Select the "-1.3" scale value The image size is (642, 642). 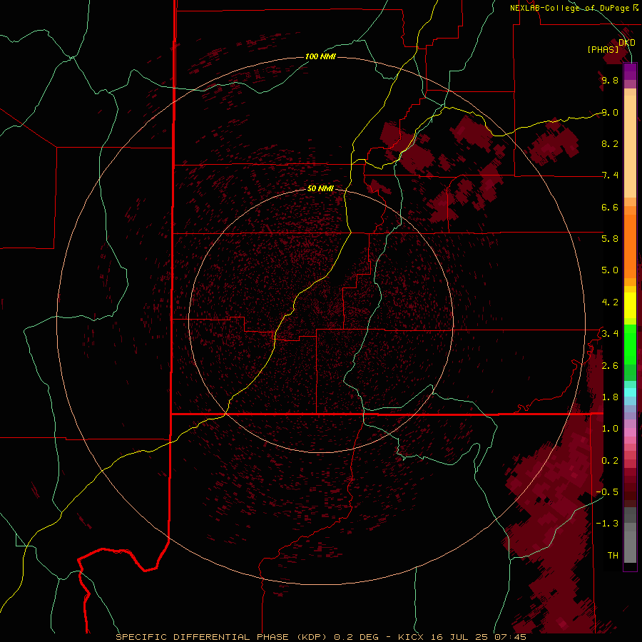click(x=608, y=524)
